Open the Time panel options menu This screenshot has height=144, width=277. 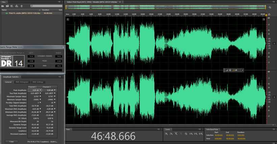tap(158, 129)
